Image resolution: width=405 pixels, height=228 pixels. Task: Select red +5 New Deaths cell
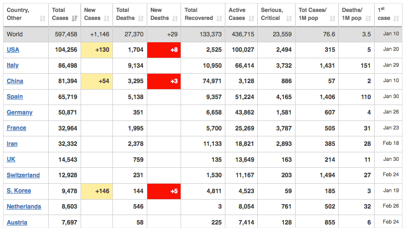click(x=164, y=191)
